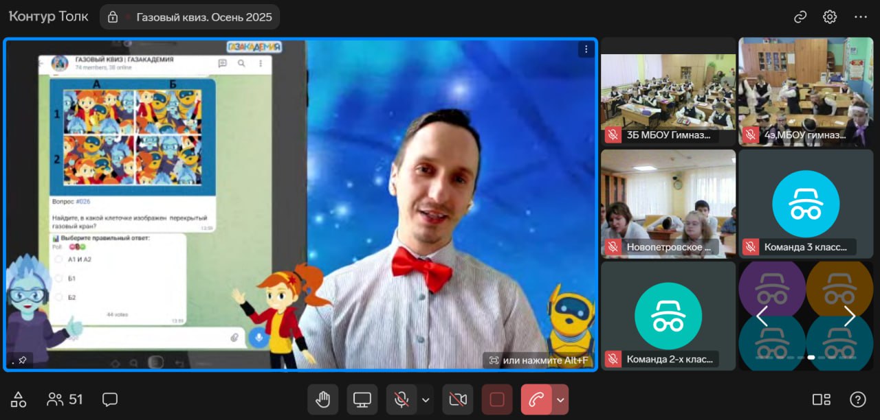
Task: Click the Контур Толк logo
Action: click(48, 16)
